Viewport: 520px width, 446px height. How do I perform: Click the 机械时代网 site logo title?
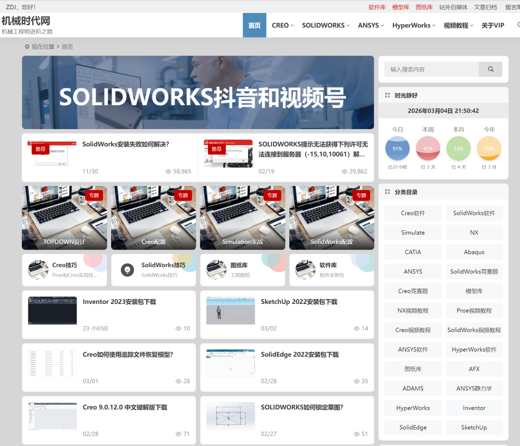tap(26, 21)
